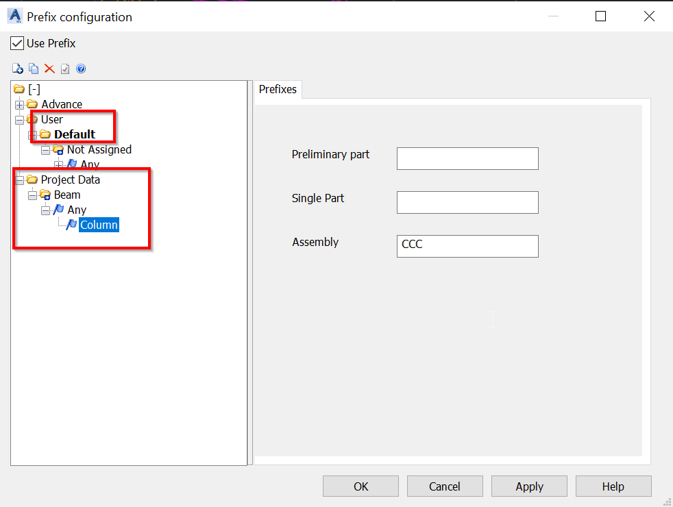This screenshot has height=507, width=673.
Task: Click the Default folder under User
Action: click(75, 134)
